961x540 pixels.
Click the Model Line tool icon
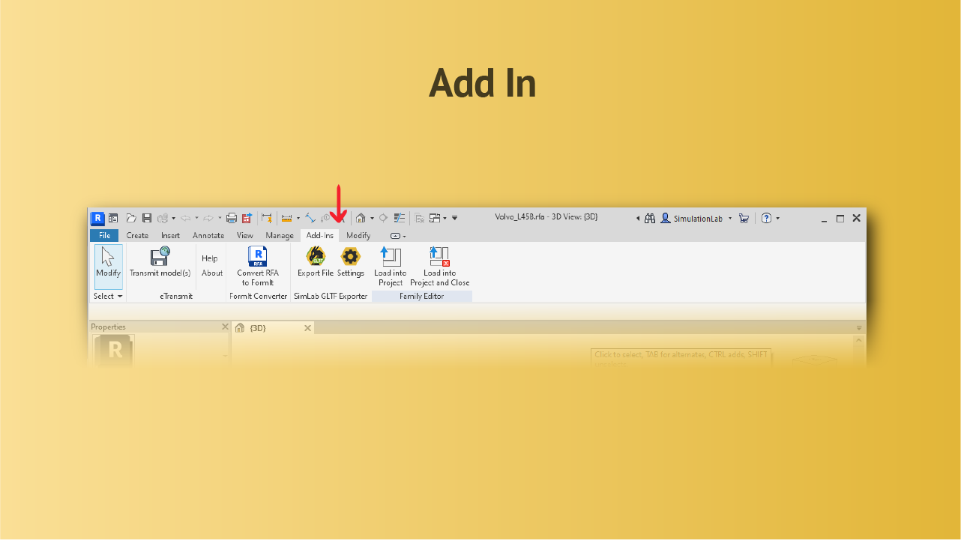[x=310, y=218]
